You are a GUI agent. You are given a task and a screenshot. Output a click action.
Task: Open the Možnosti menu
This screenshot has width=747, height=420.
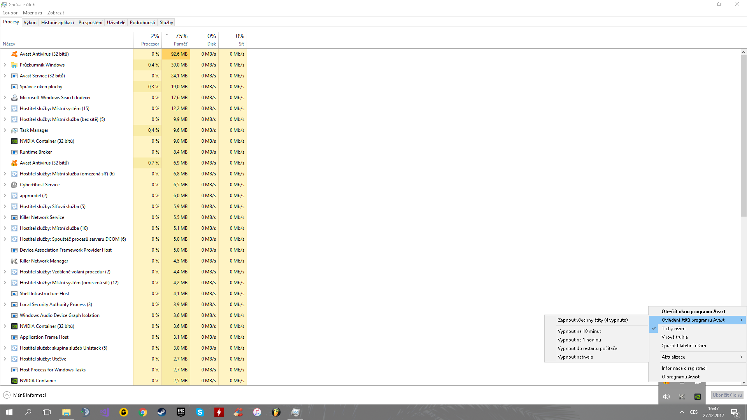pyautogui.click(x=32, y=13)
